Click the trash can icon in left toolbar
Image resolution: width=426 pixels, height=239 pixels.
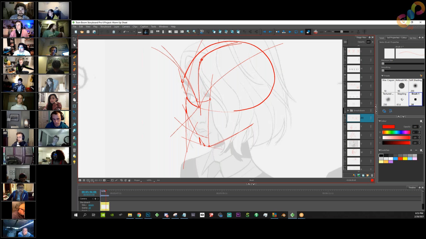[x=75, y=150]
